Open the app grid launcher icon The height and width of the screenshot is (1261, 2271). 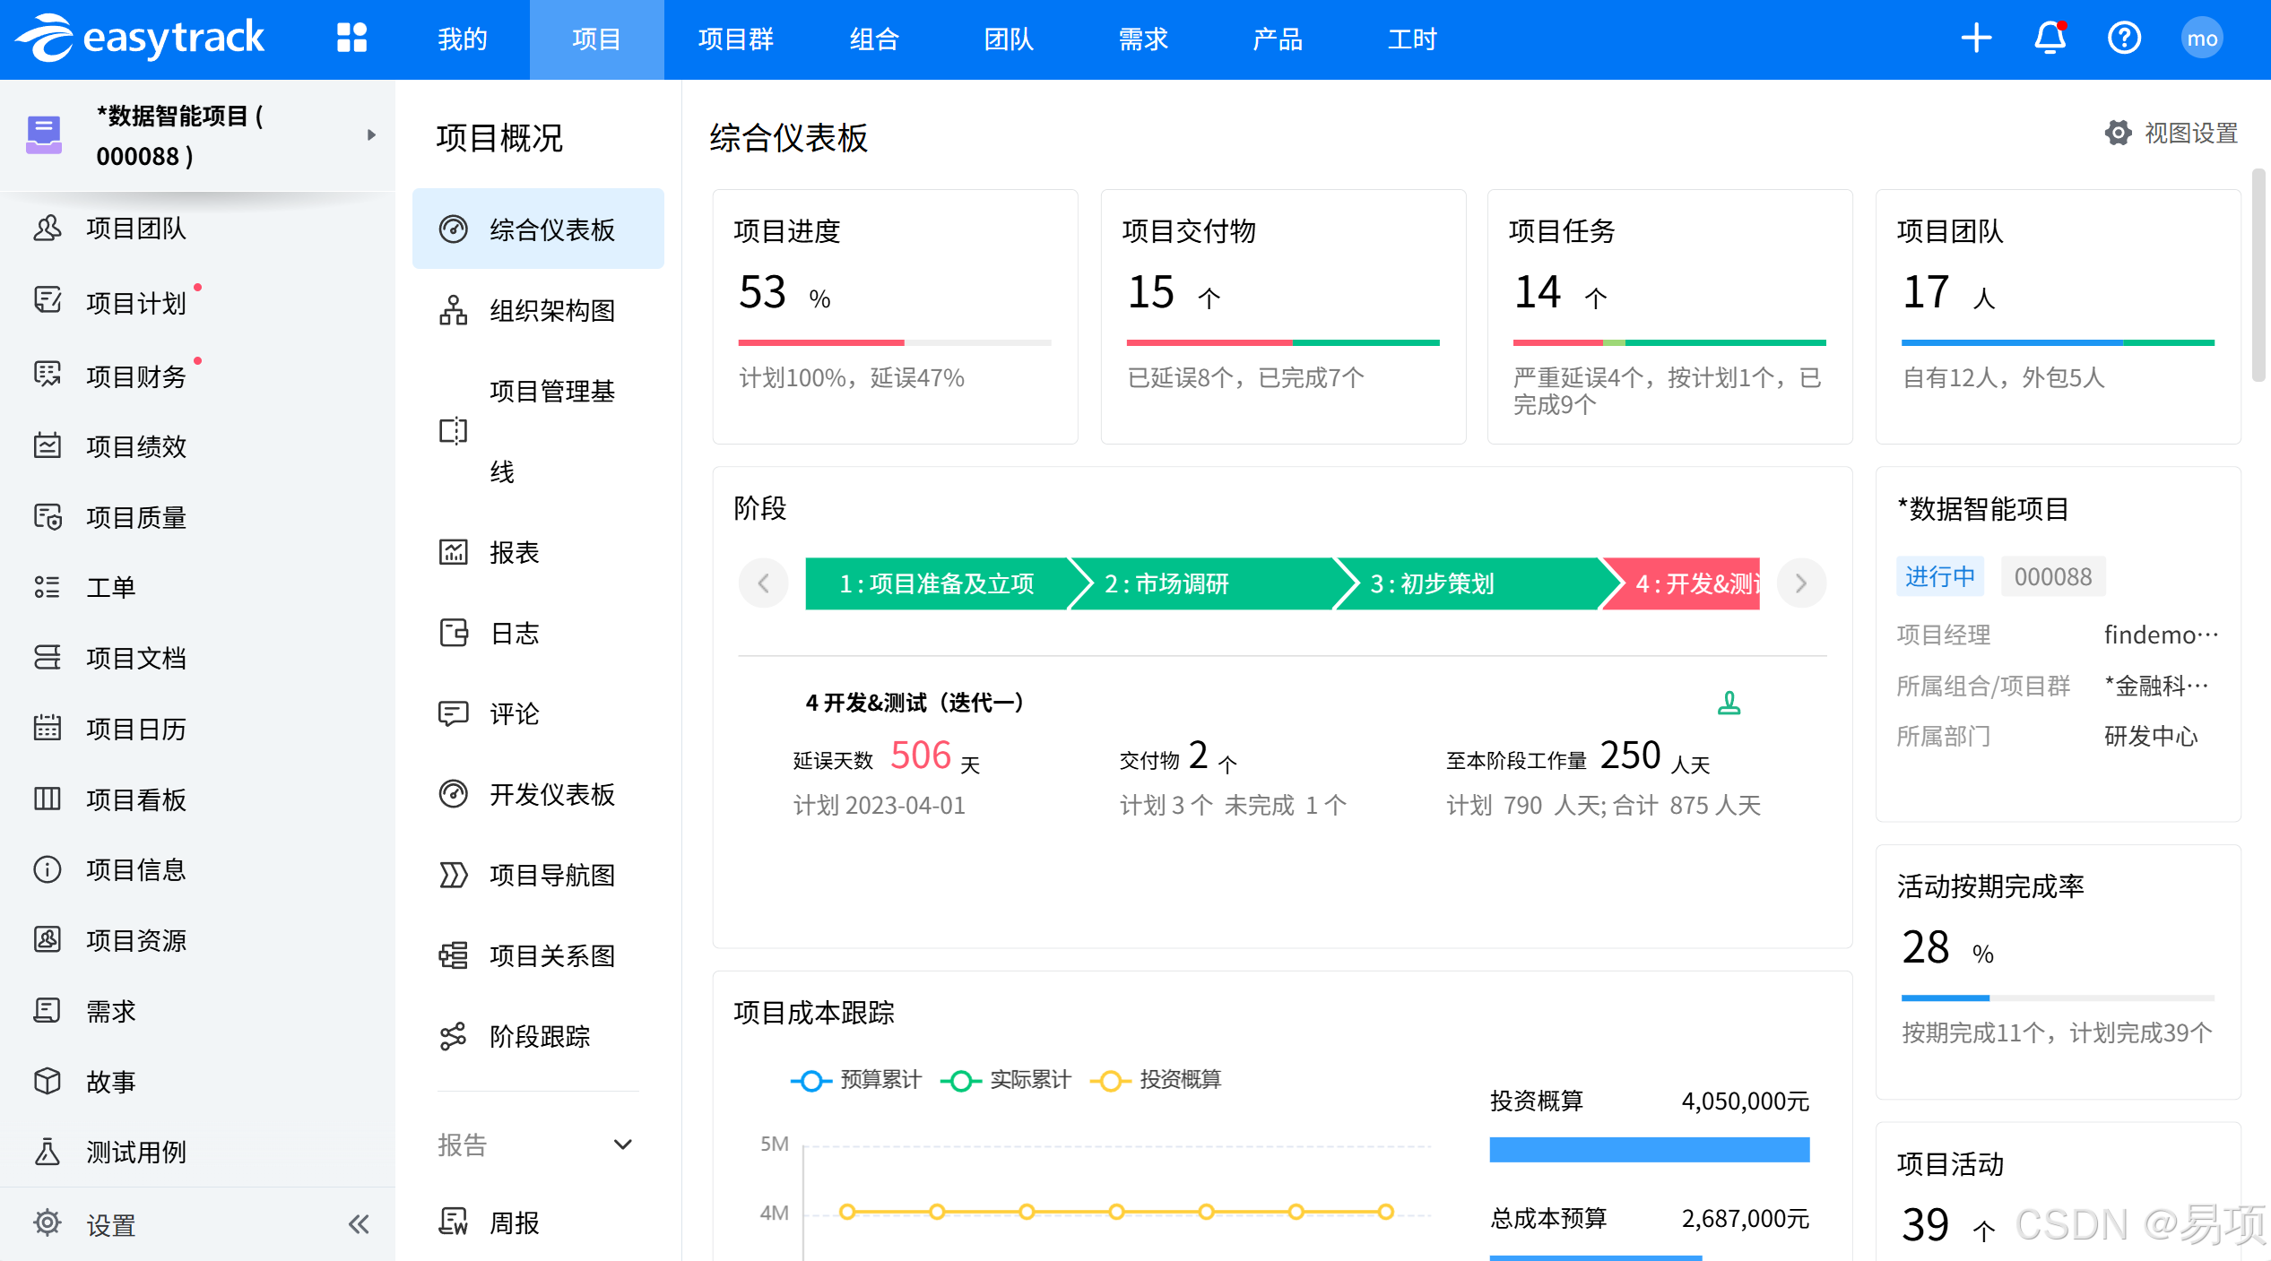(x=351, y=39)
